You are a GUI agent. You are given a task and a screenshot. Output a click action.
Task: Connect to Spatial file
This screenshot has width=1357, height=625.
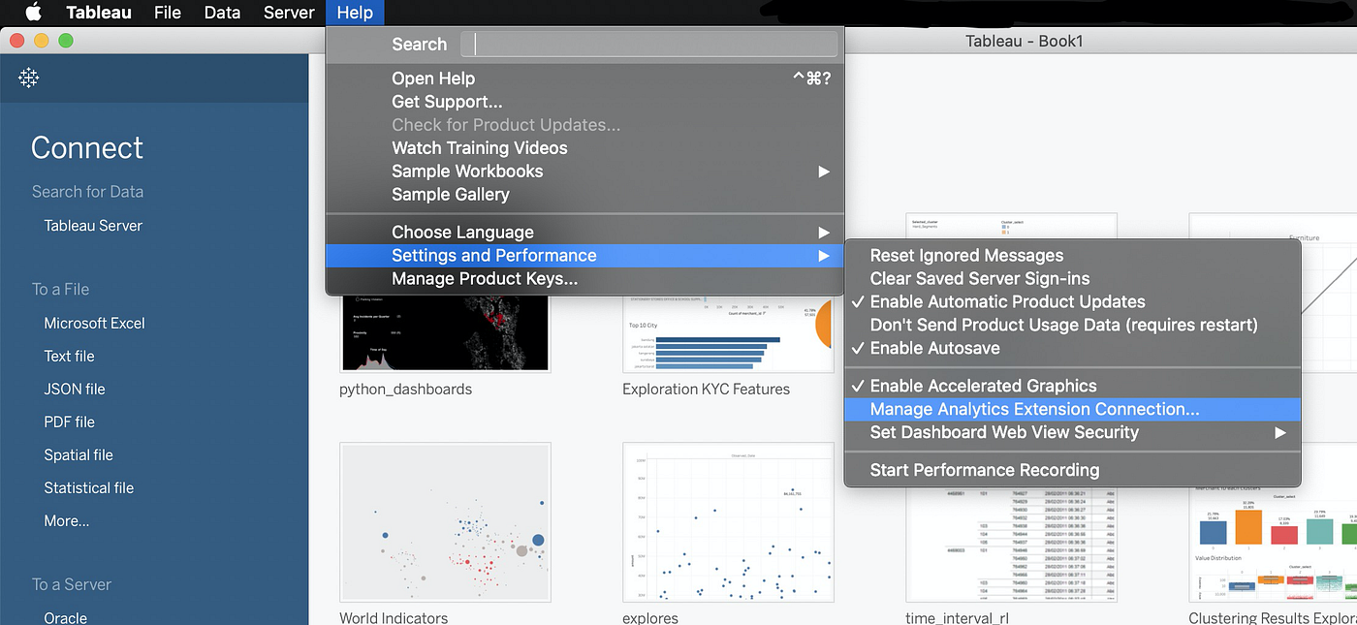click(x=79, y=455)
